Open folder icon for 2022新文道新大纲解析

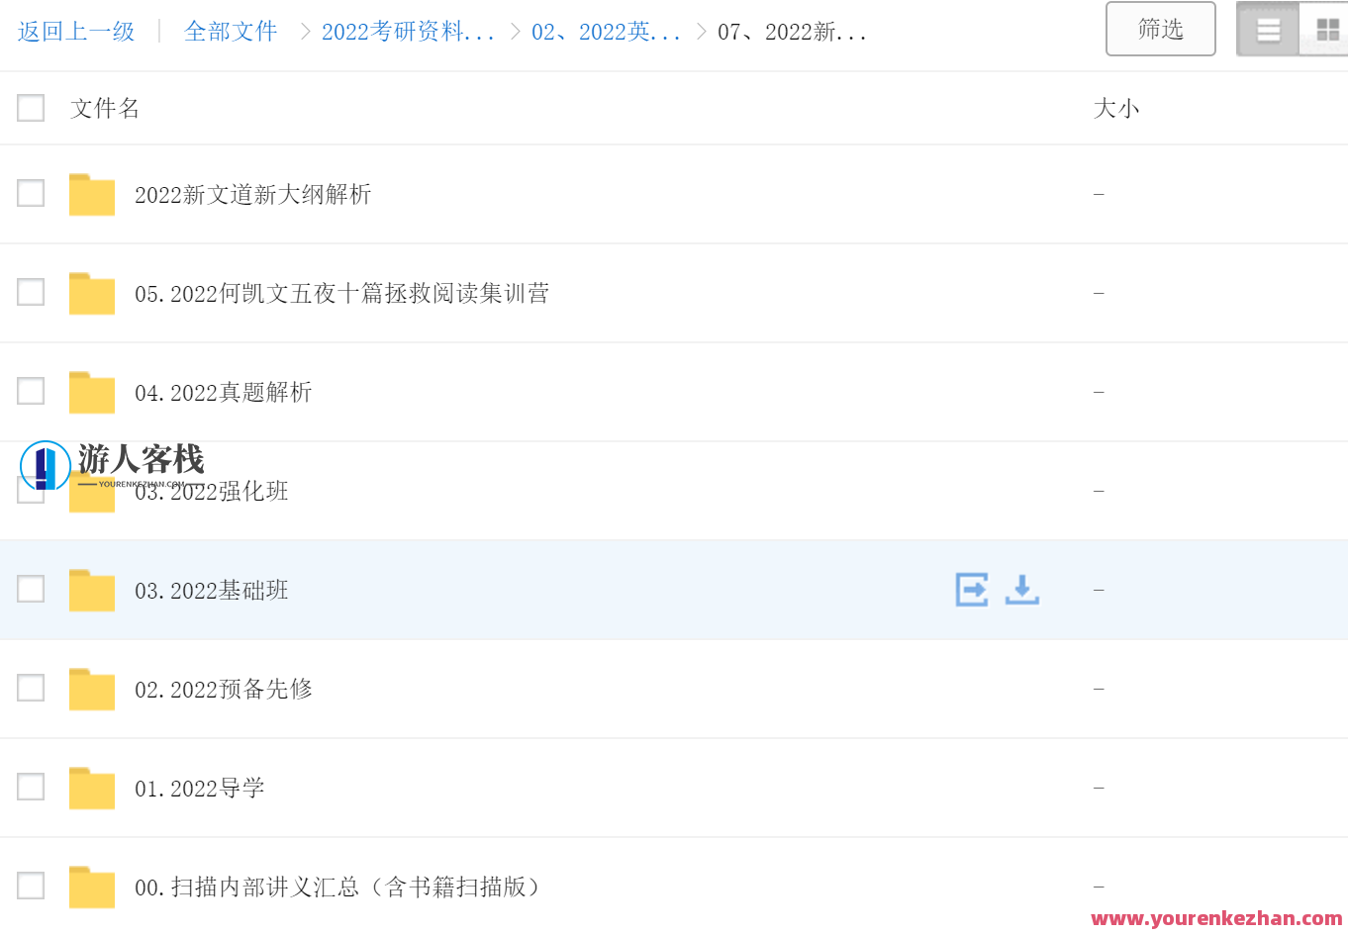pos(92,194)
